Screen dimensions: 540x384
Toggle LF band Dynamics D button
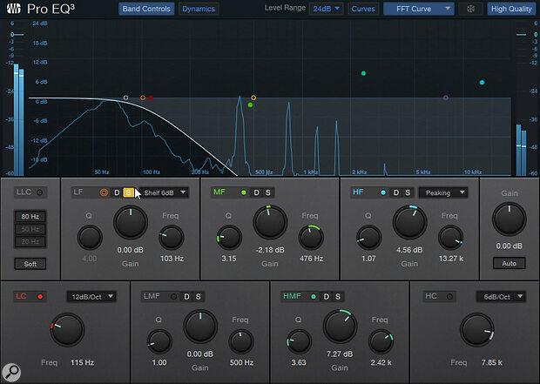point(117,192)
